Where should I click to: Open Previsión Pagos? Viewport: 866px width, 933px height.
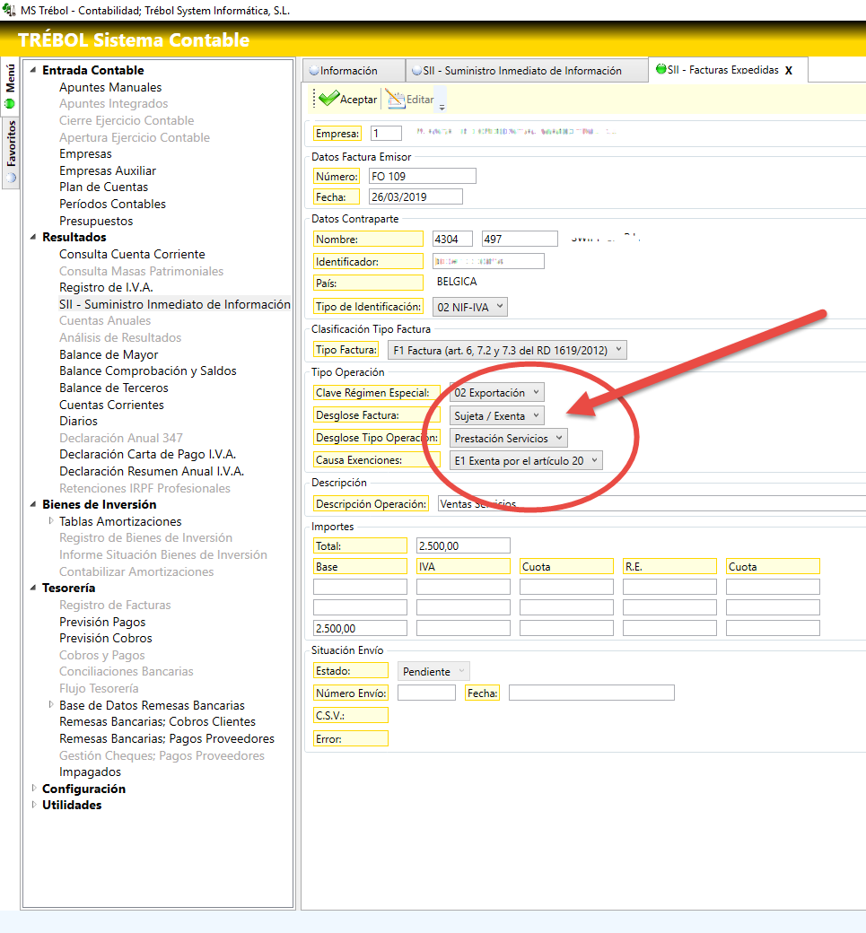tap(102, 622)
